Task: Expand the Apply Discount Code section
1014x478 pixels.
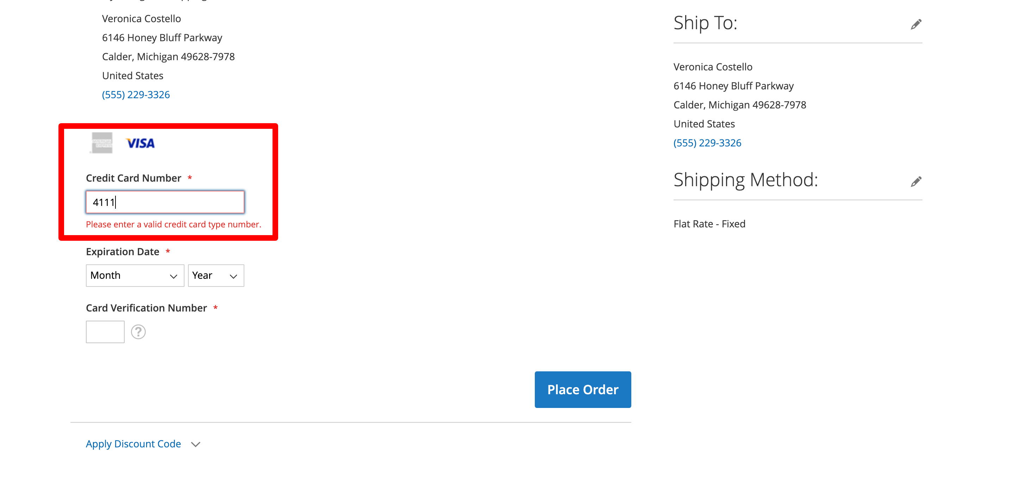Action: pyautogui.click(x=194, y=444)
